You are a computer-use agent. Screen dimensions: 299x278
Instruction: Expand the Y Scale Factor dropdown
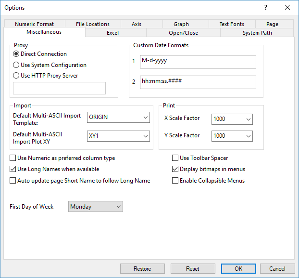click(232, 136)
